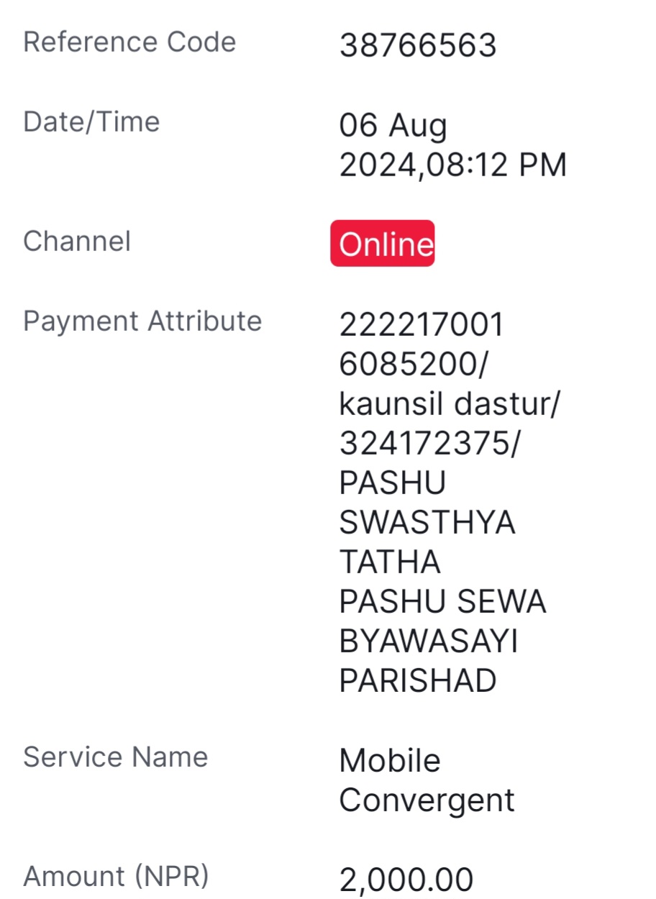Viewport: 656px width, 899px height.
Task: Tap the time 2024,08:12 PM
Action: tap(453, 165)
